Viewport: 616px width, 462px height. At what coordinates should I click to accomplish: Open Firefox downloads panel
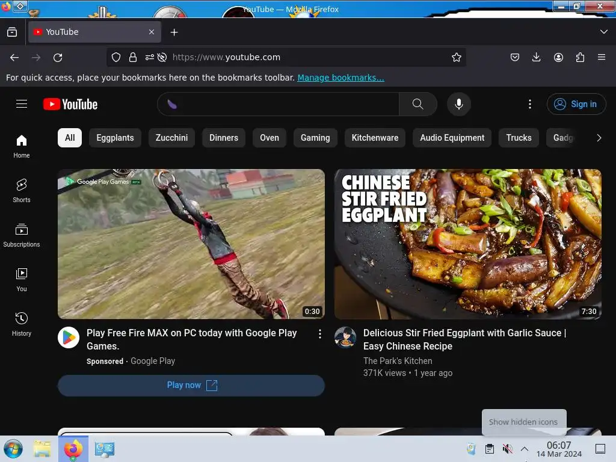click(x=536, y=57)
